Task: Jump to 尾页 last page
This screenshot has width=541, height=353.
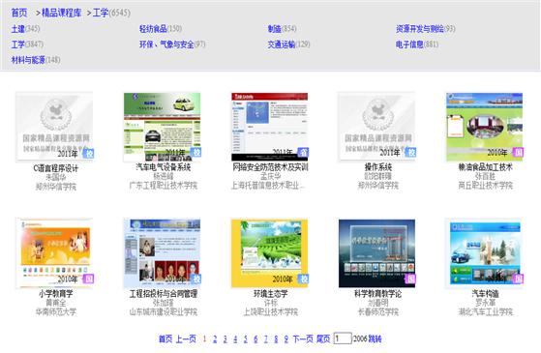Action: click(323, 338)
